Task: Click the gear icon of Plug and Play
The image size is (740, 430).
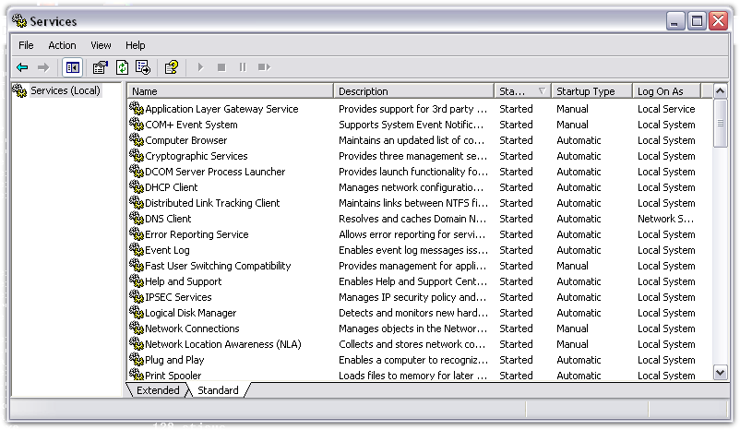Action: [x=137, y=359]
